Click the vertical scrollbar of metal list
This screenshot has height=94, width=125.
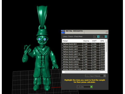pos(106,47)
